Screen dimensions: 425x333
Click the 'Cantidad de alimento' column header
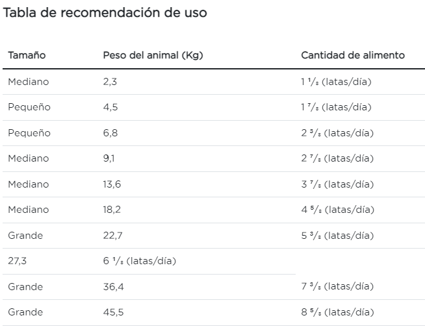[x=352, y=55]
